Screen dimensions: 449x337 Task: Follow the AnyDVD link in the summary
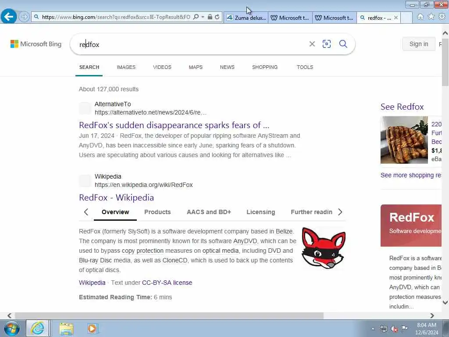[x=245, y=241]
